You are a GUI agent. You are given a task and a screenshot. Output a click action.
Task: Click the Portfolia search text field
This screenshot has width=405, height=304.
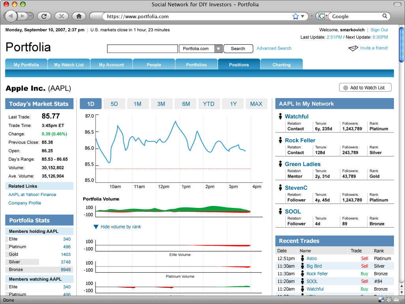142,49
